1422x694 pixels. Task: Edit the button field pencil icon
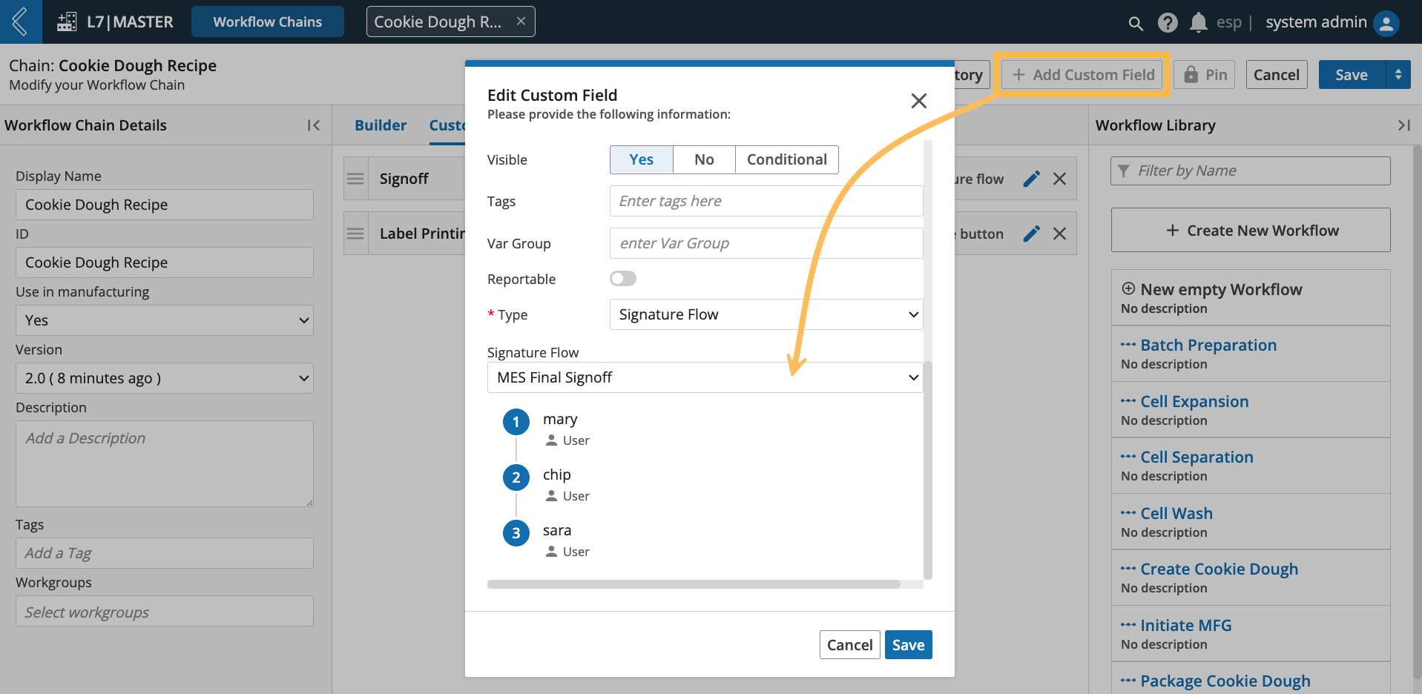pyautogui.click(x=1031, y=234)
